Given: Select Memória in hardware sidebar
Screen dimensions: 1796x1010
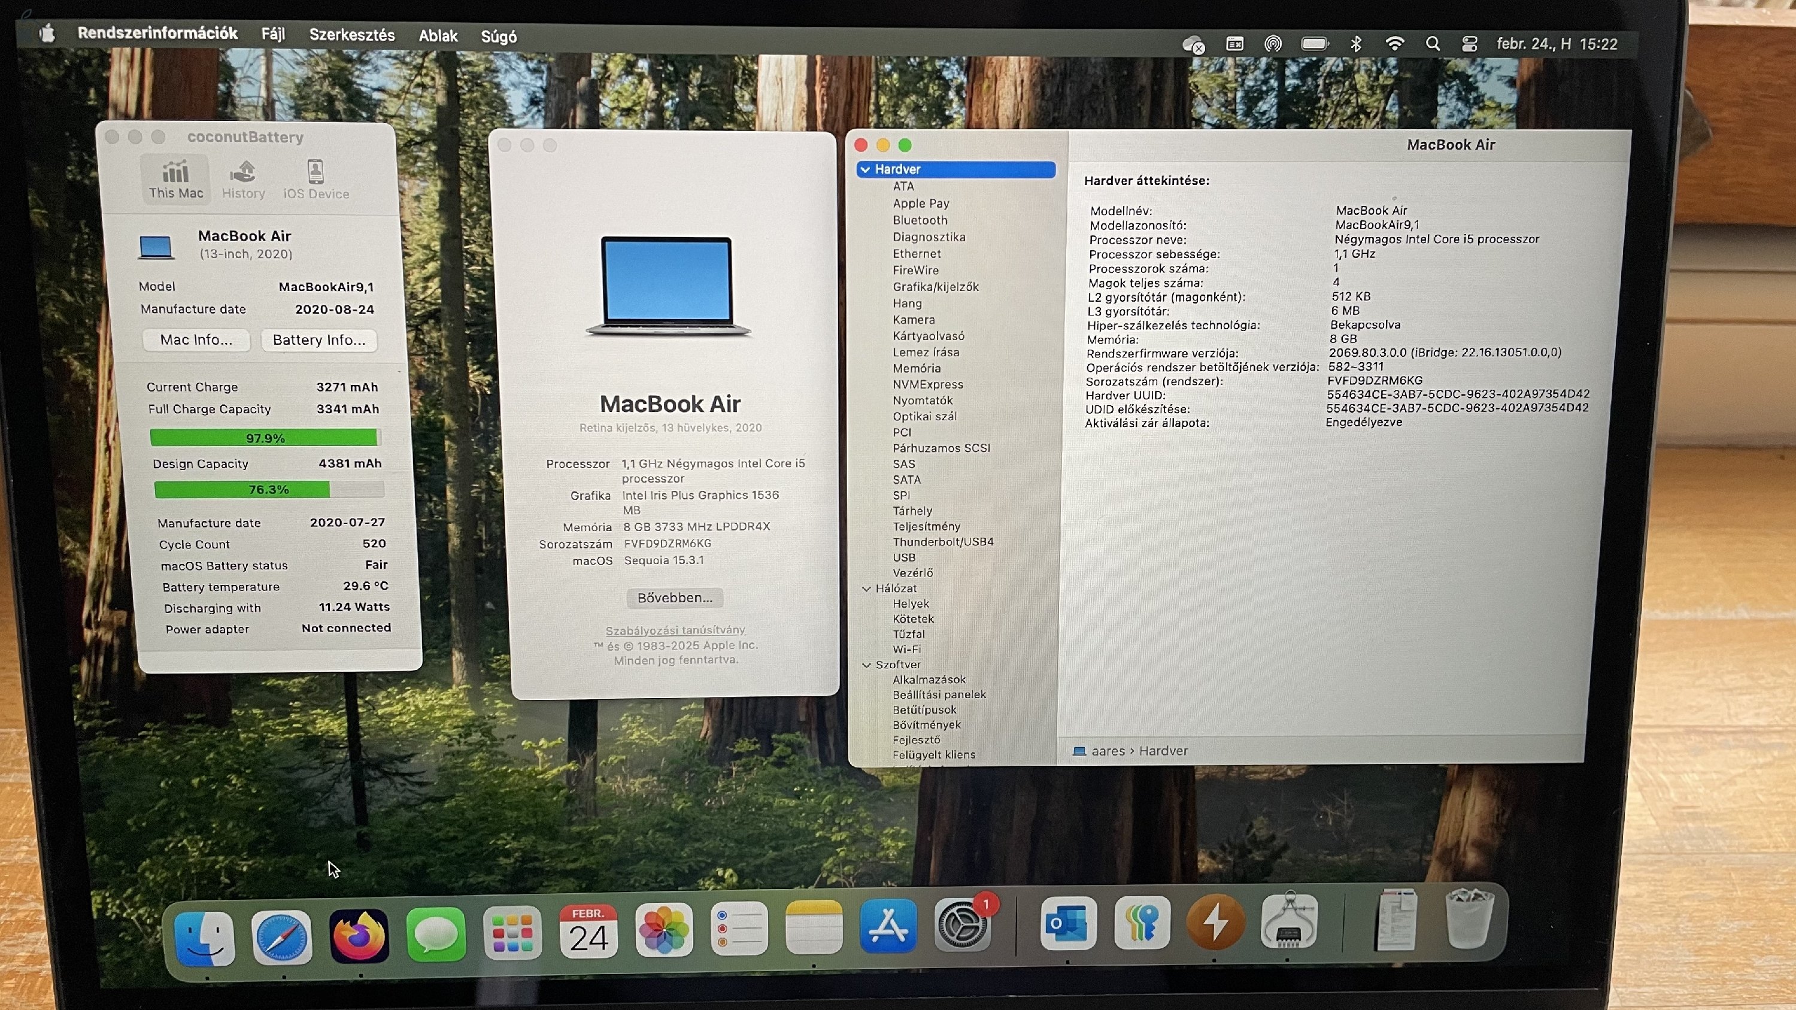Looking at the screenshot, I should click(916, 368).
